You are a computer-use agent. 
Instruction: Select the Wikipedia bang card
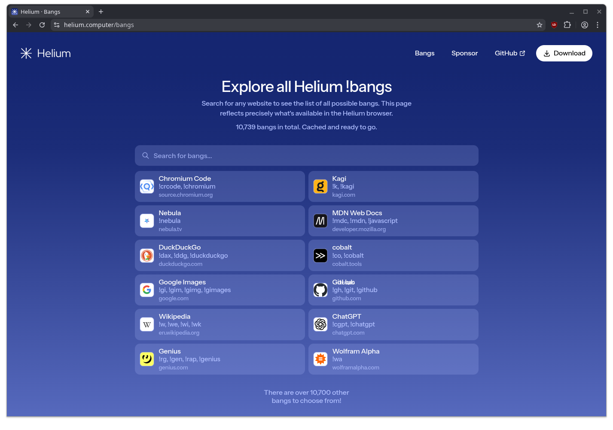(220, 324)
